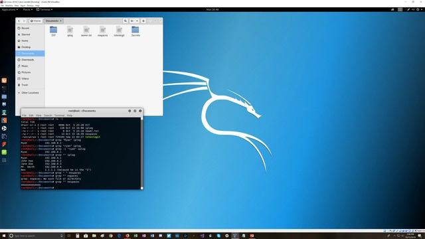Open the Places menu in GNOME top bar

tap(28, 9)
